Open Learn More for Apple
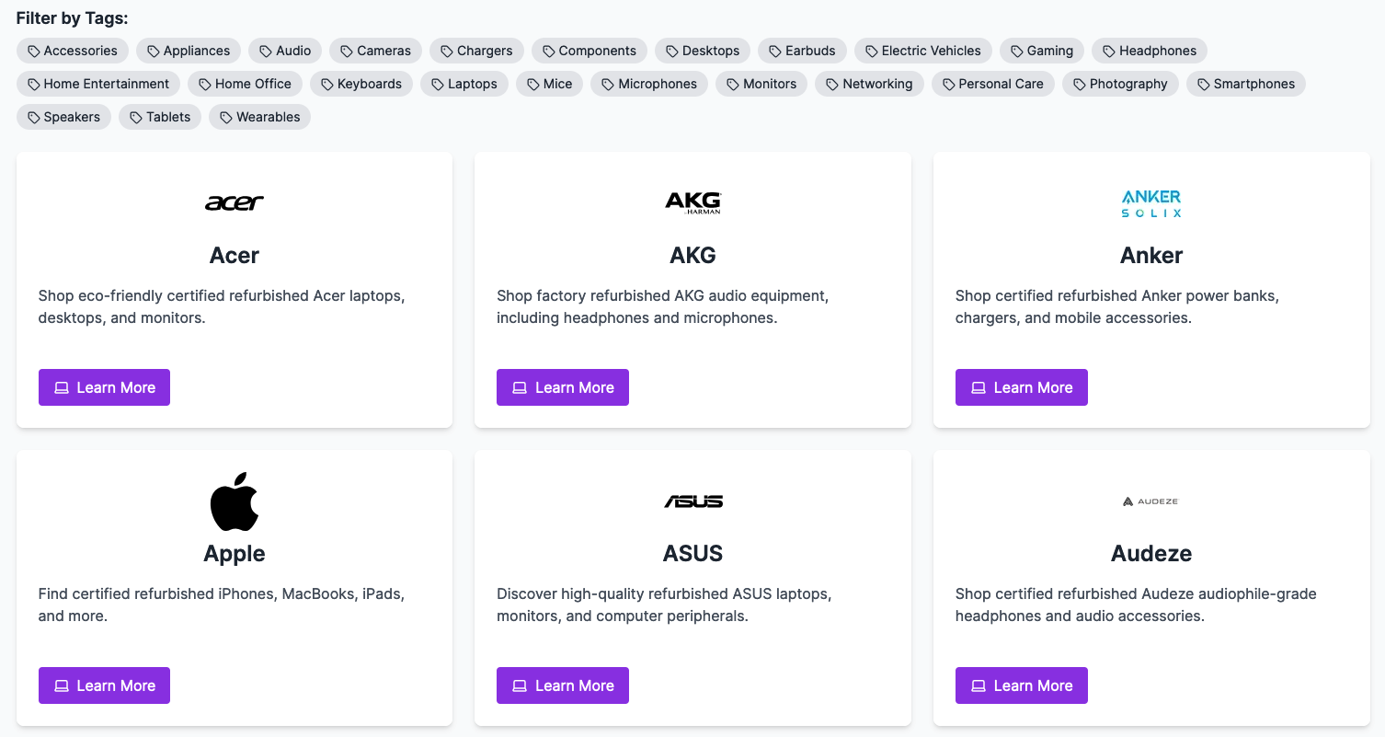This screenshot has width=1385, height=737. (x=104, y=685)
